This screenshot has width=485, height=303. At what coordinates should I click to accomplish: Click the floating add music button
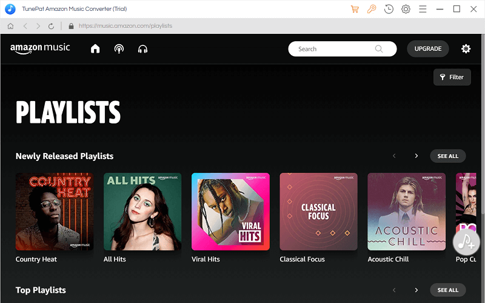click(x=466, y=241)
